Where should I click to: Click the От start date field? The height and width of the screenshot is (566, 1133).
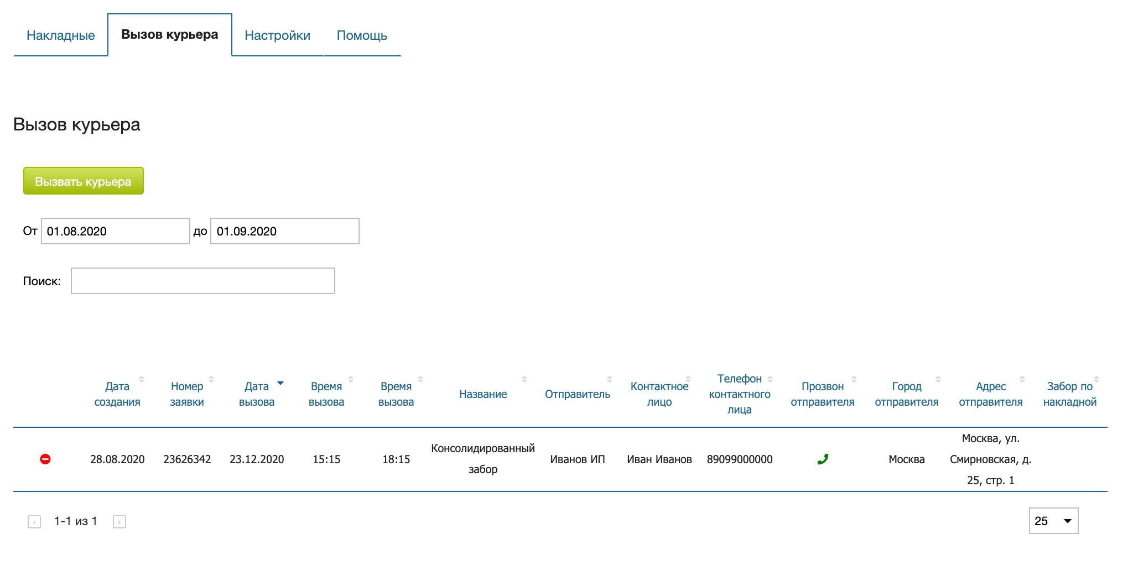(116, 231)
